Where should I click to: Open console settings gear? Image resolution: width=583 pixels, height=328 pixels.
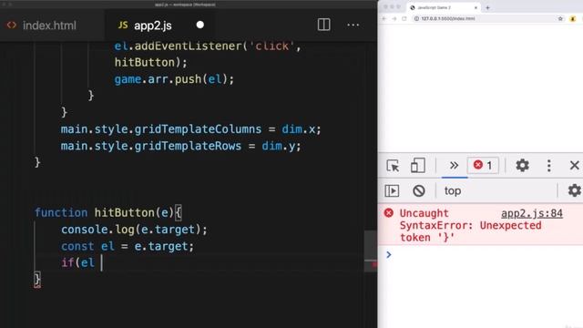[x=575, y=190]
